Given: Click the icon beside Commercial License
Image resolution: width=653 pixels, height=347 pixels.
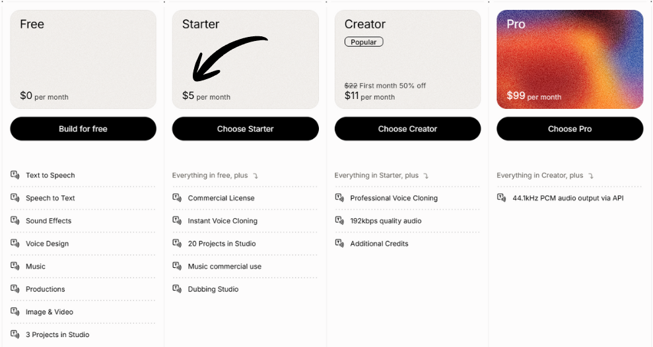Looking at the screenshot, I should tap(177, 198).
